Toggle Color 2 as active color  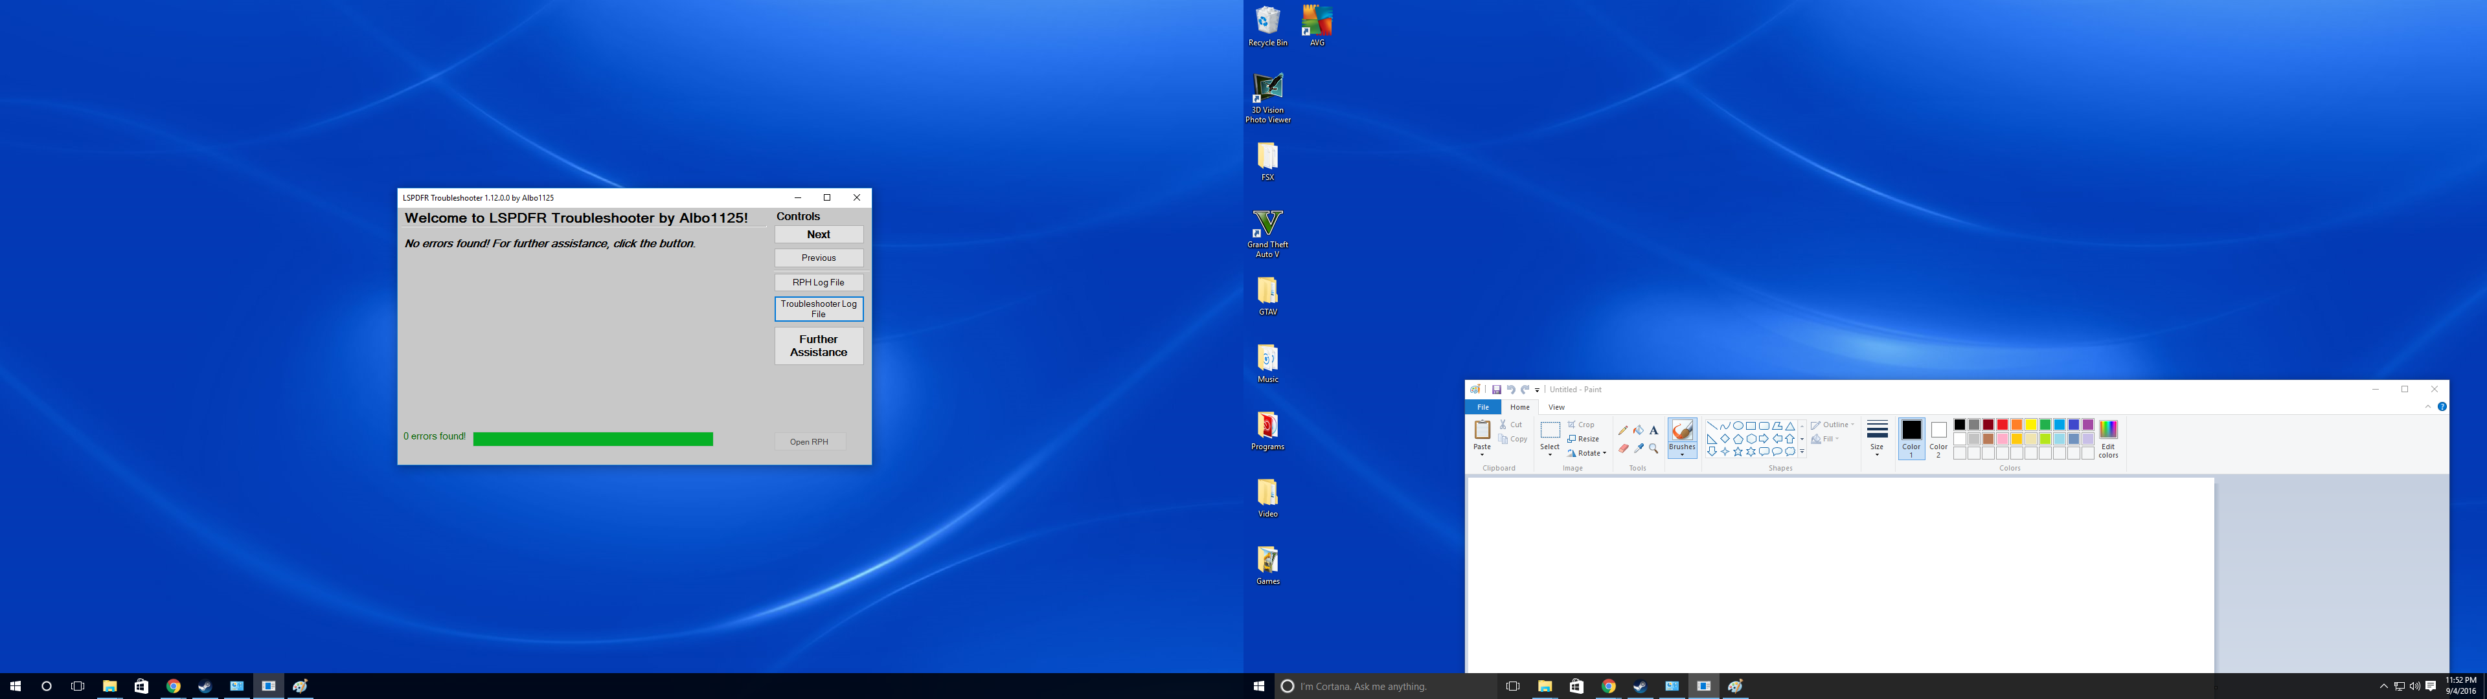tap(1938, 438)
